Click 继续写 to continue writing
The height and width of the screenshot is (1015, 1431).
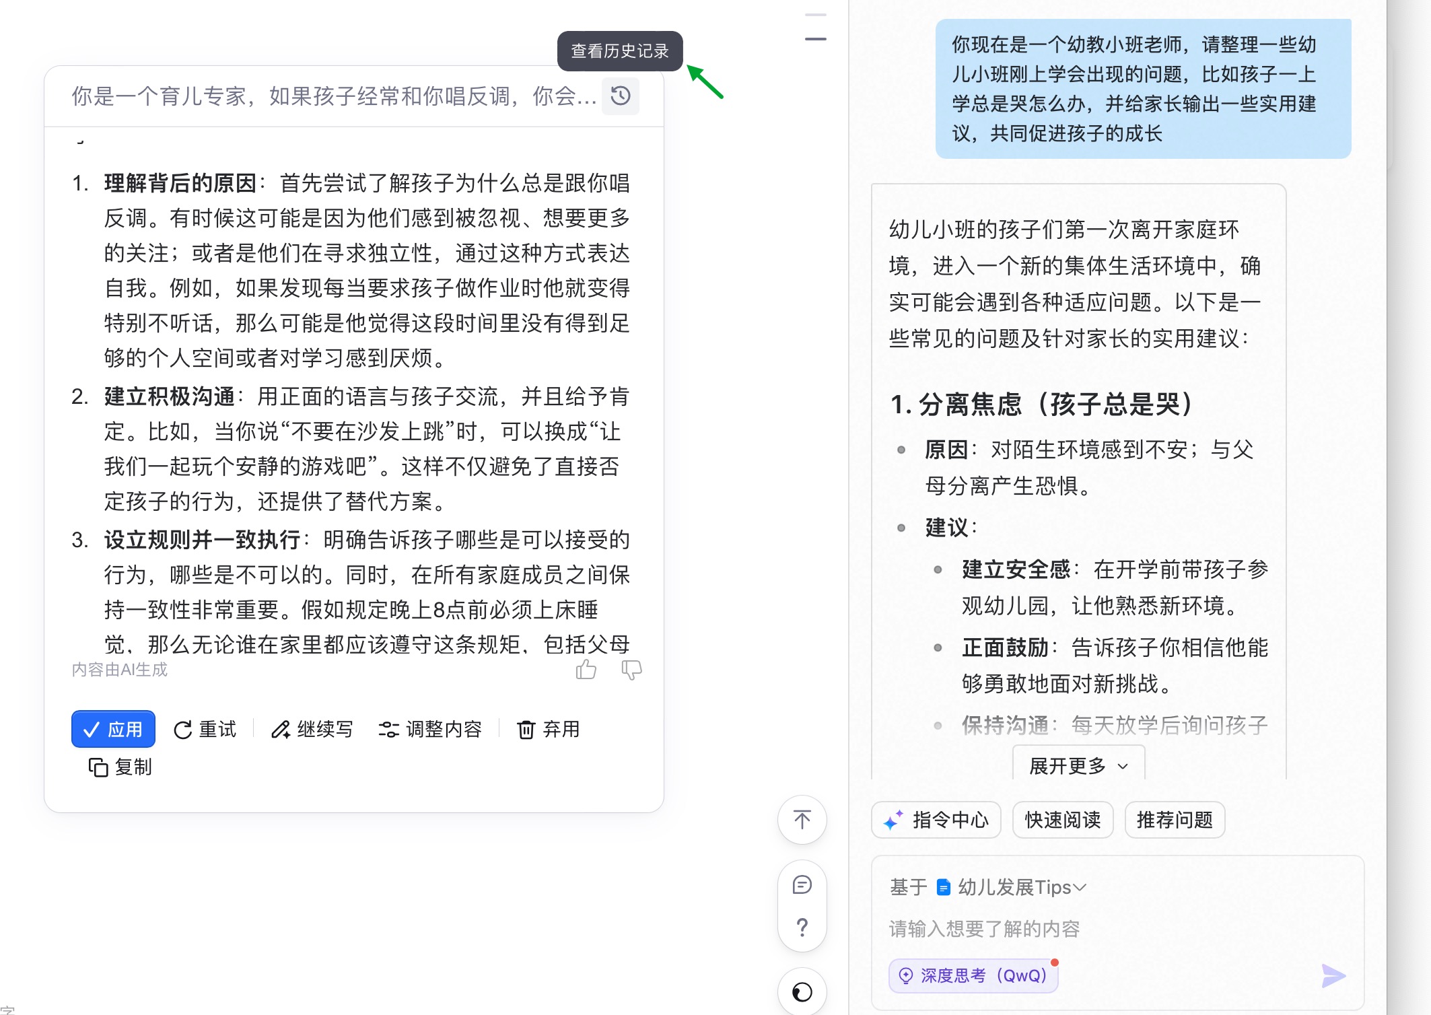point(312,729)
